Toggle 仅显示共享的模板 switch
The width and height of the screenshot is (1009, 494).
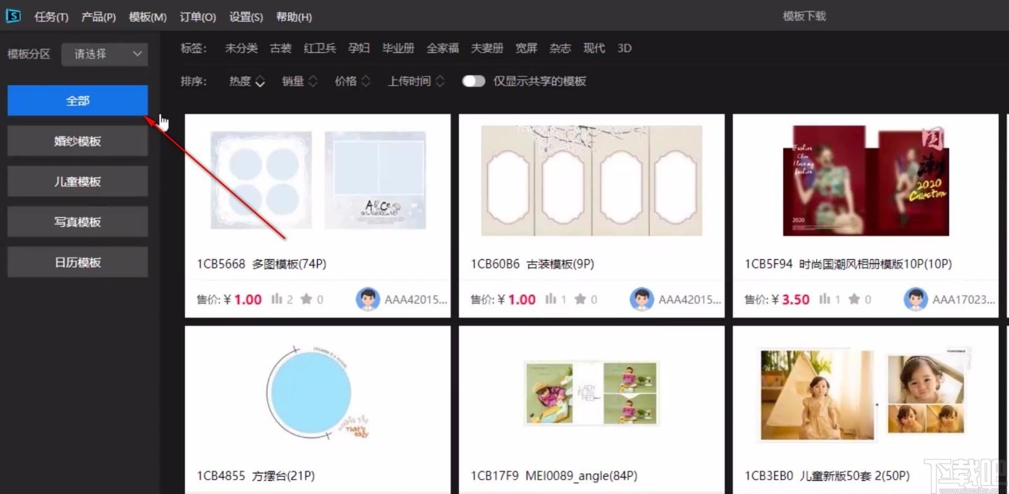tap(474, 81)
